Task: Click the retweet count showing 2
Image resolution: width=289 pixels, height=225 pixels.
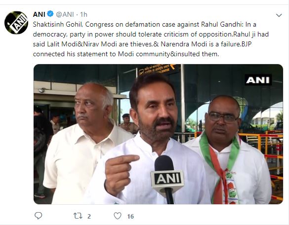Action: (x=89, y=216)
